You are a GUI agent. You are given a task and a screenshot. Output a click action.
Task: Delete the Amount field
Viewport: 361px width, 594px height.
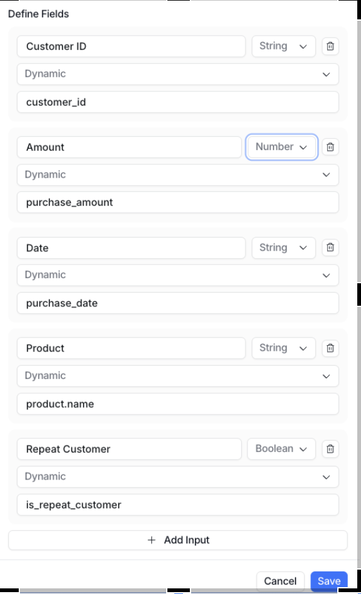pos(330,147)
